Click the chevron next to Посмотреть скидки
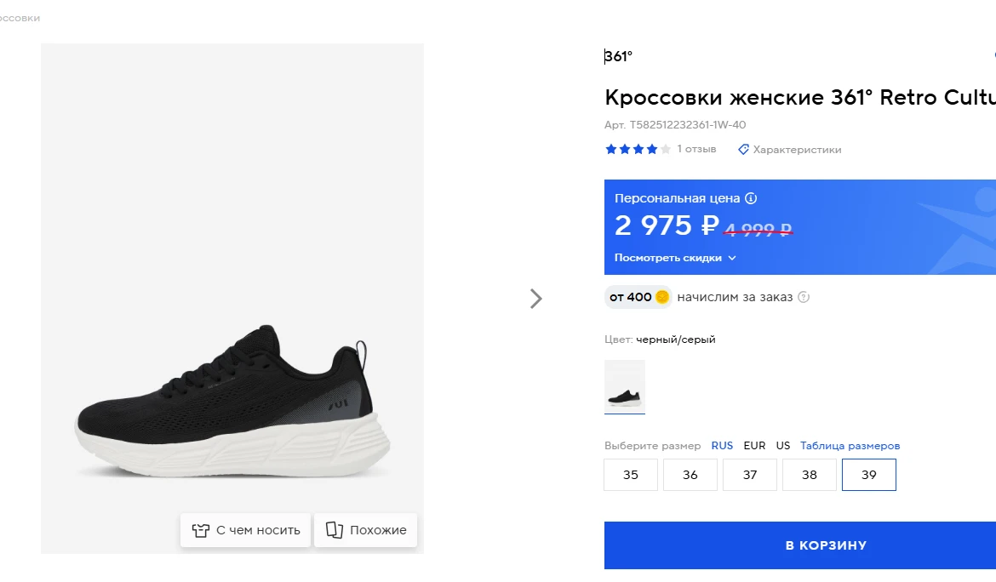The image size is (996, 582). pyautogui.click(x=732, y=258)
